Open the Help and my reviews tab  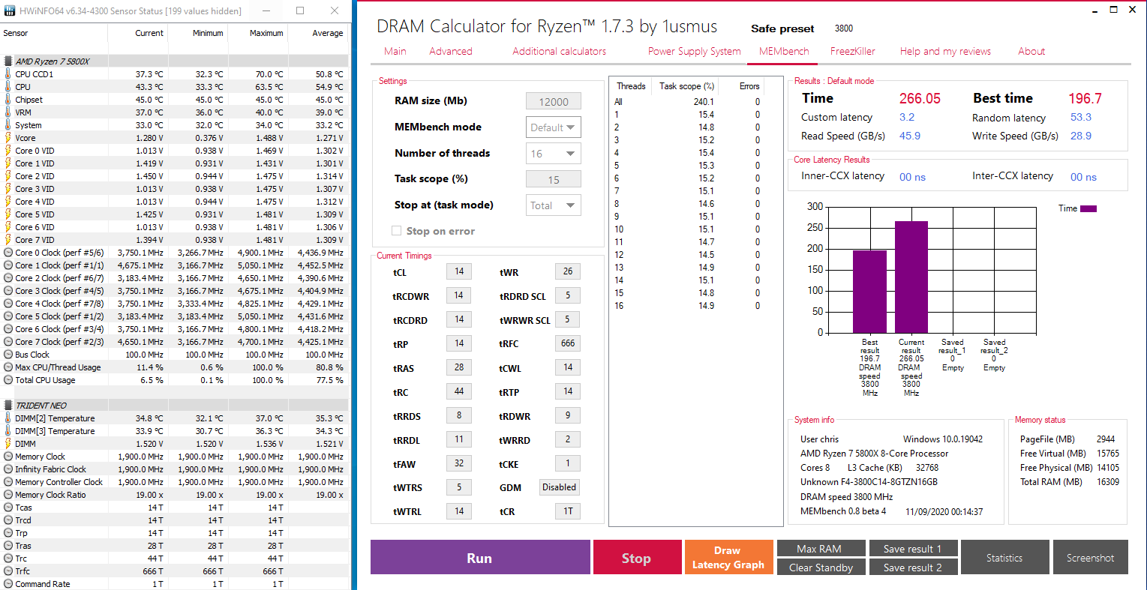[x=945, y=52]
